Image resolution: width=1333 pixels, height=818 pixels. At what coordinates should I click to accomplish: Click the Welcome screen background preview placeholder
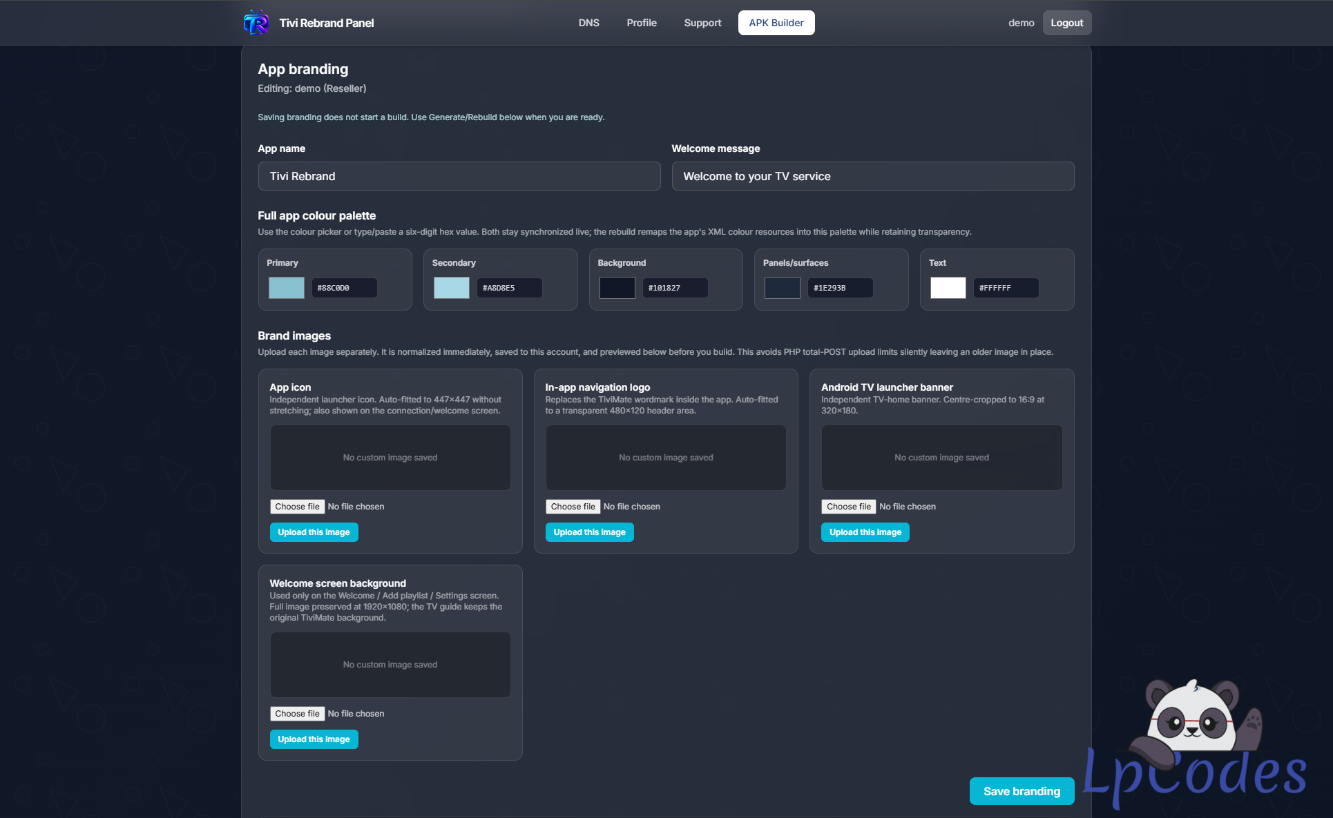point(390,665)
